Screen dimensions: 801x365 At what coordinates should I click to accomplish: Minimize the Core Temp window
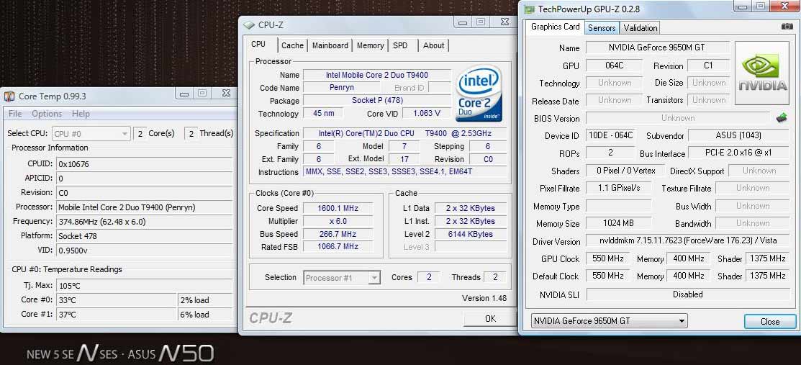[184, 93]
